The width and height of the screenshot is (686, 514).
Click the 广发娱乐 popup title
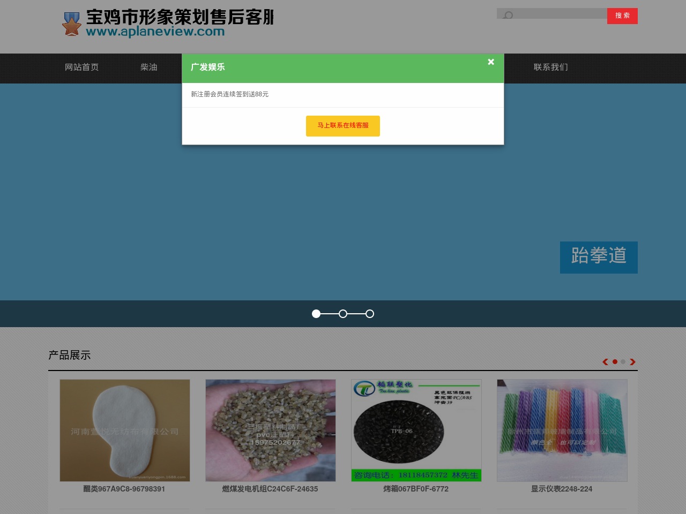pyautogui.click(x=208, y=67)
